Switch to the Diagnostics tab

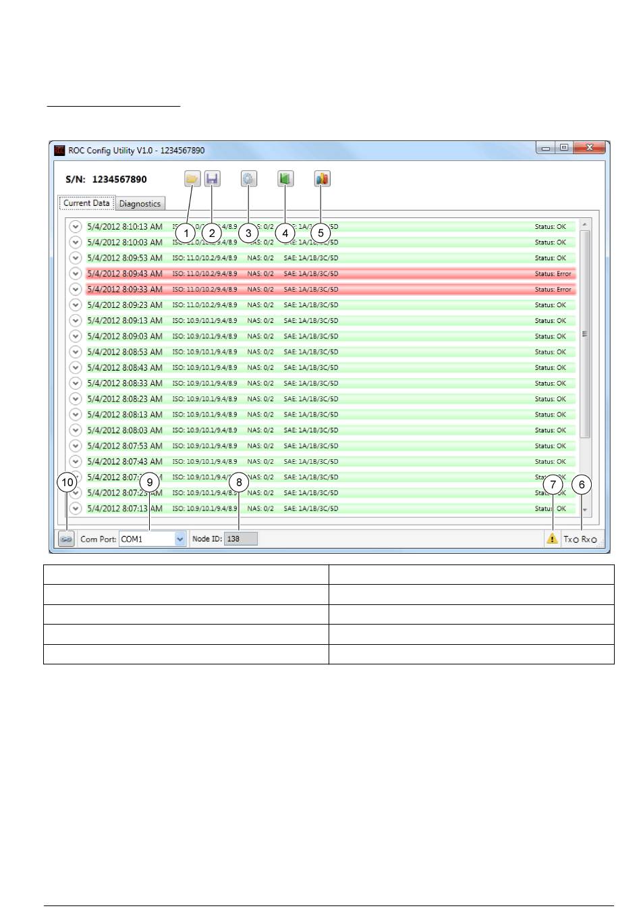(x=140, y=204)
